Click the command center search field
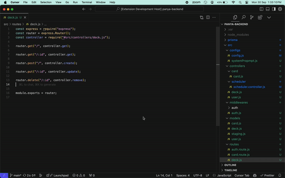 tap(150, 9)
